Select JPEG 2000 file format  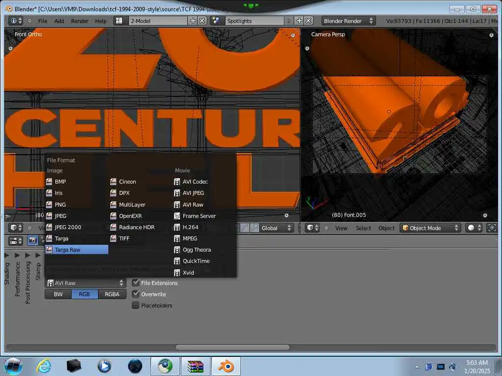pos(76,227)
